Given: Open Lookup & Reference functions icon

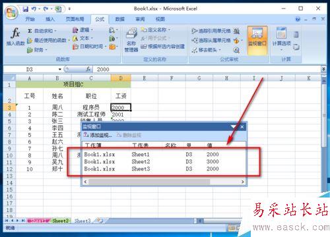Looking at the screenshot, I should coord(112,30).
